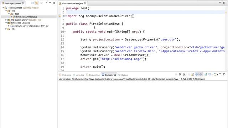Select the src source folder
Image resolution: width=228 pixels, height=128 pixels.
11,11
